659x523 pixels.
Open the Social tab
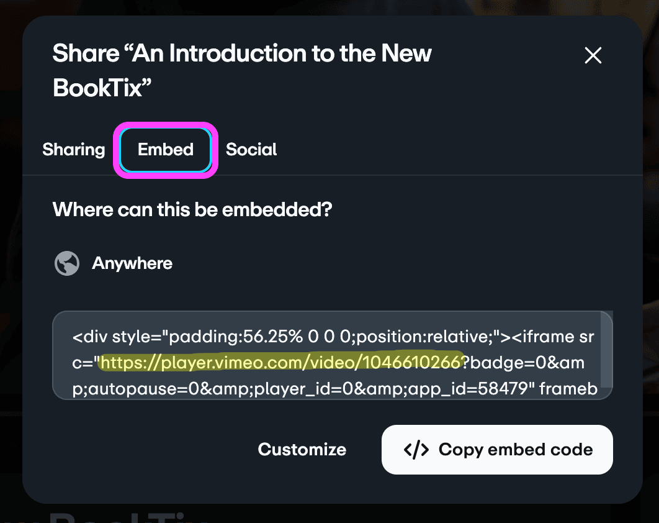(x=251, y=149)
